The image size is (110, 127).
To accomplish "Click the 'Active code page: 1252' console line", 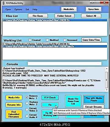I will click(15, 73).
